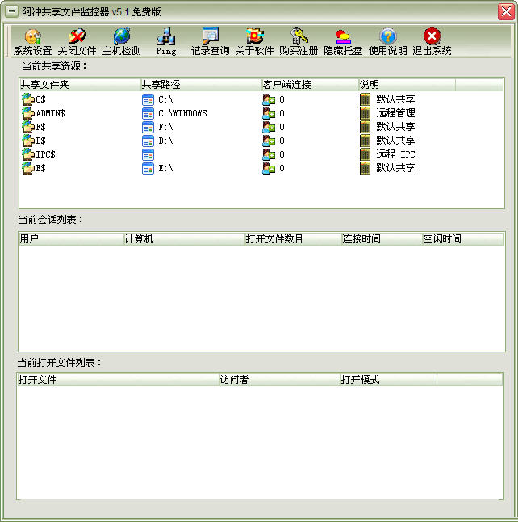Open window system menu icon in title bar
518x522 pixels.
pos(11,11)
